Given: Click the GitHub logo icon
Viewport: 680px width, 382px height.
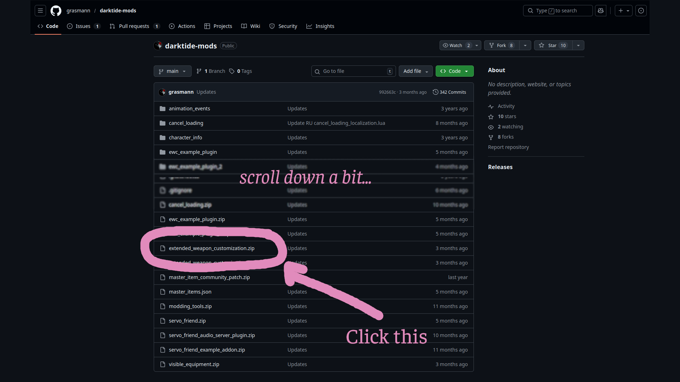Looking at the screenshot, I should 56,11.
